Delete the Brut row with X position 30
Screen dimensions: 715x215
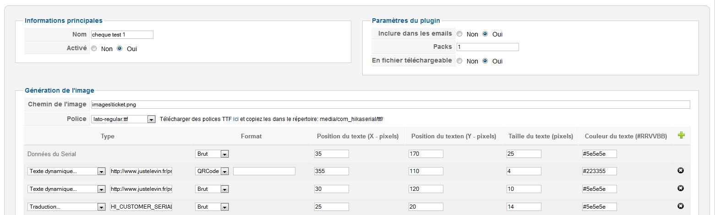click(681, 189)
